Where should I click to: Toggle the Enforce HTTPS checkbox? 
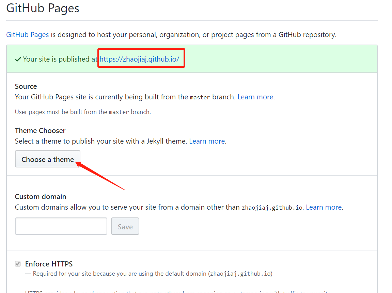point(18,264)
